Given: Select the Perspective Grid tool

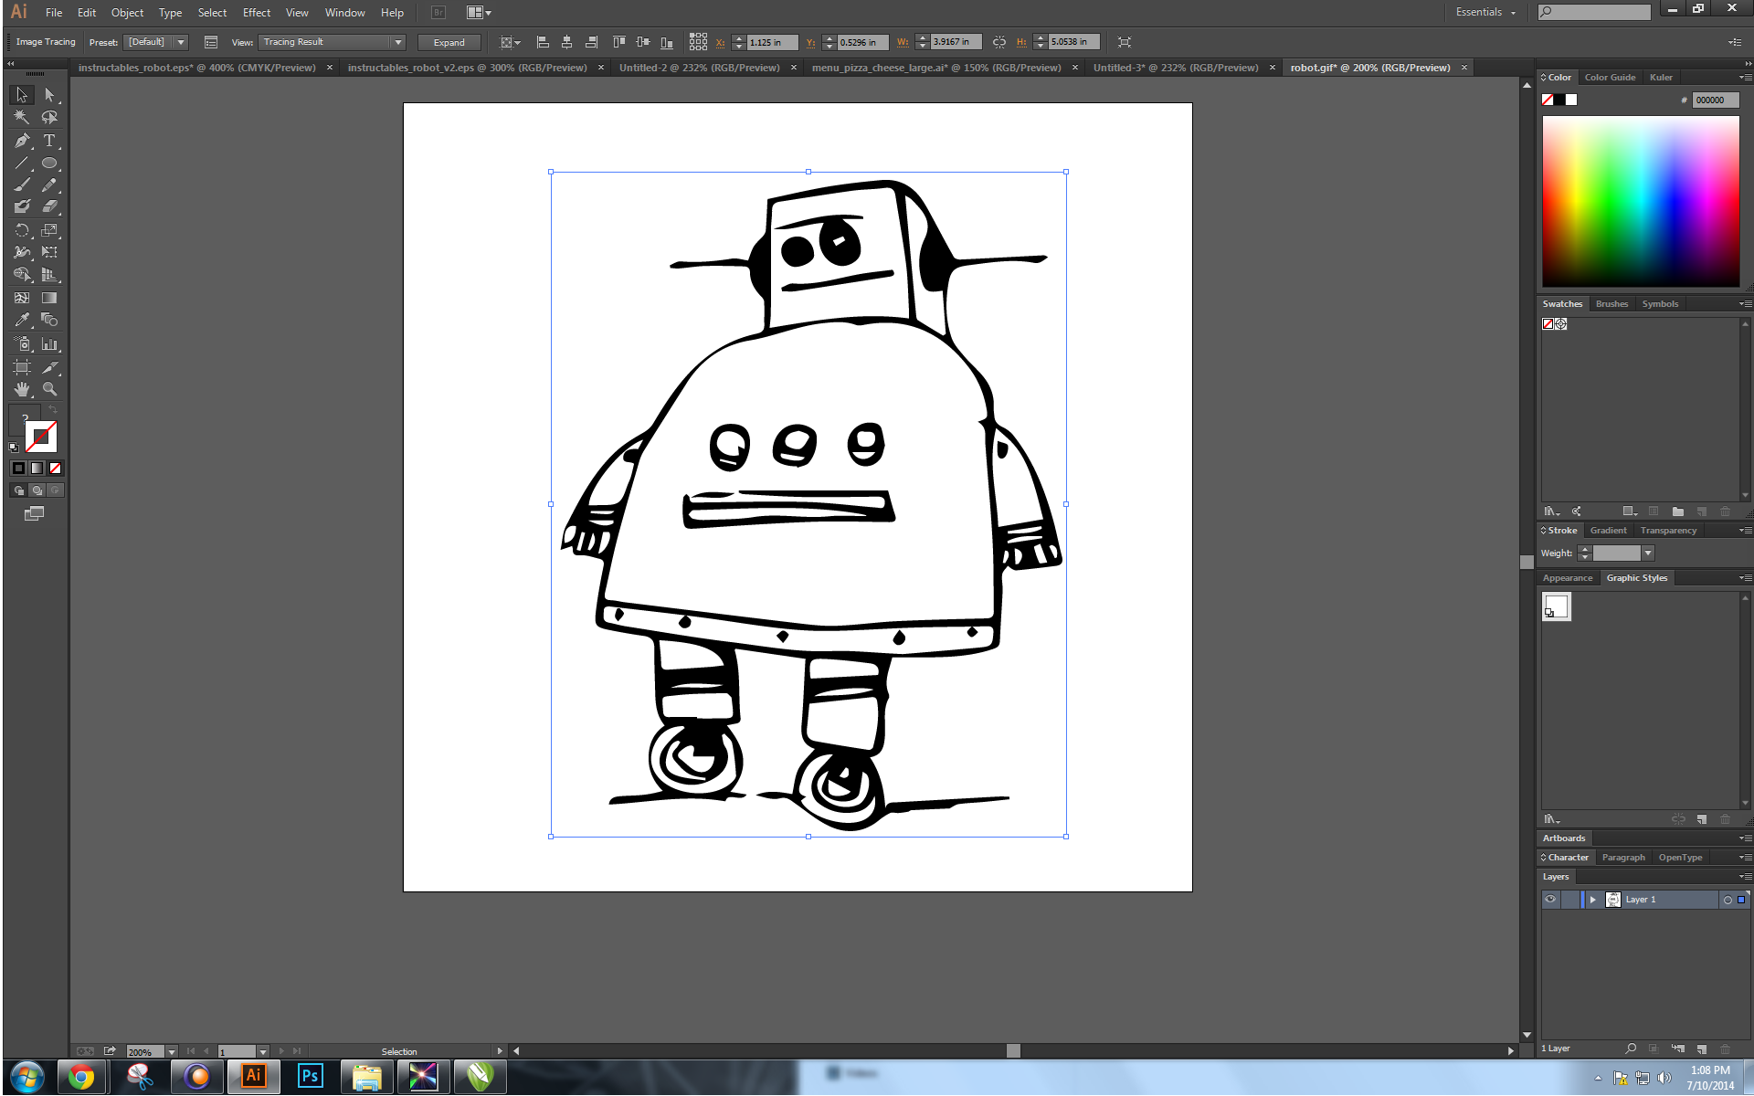Looking at the screenshot, I should point(49,275).
